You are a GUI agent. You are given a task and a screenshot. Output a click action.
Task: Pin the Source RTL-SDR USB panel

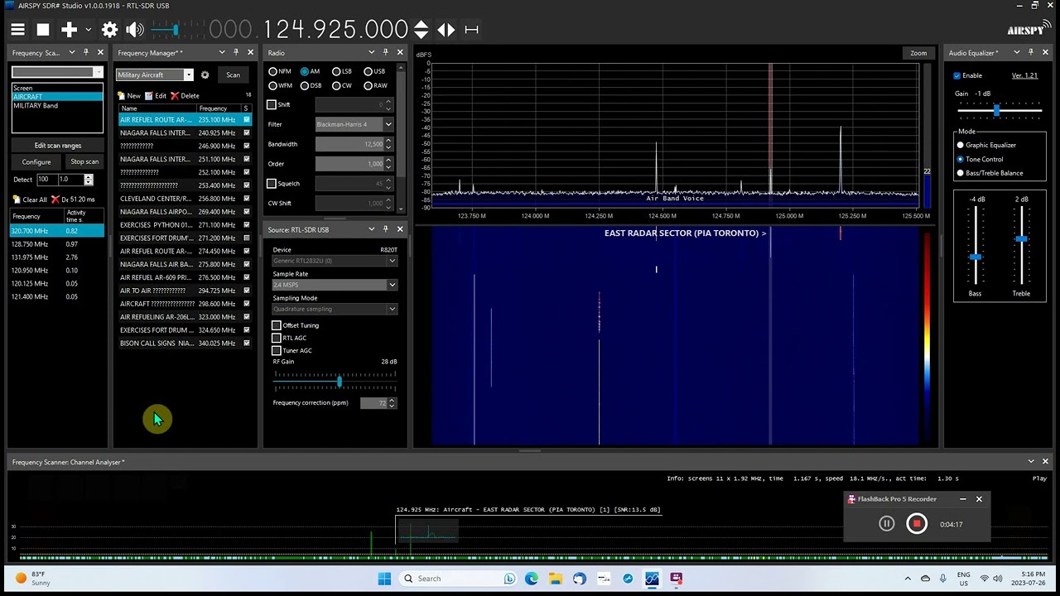385,229
